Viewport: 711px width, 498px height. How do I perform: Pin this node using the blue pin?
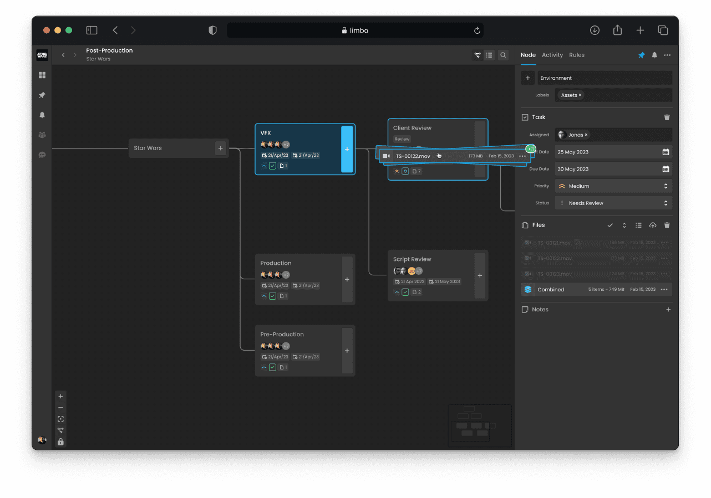[642, 55]
